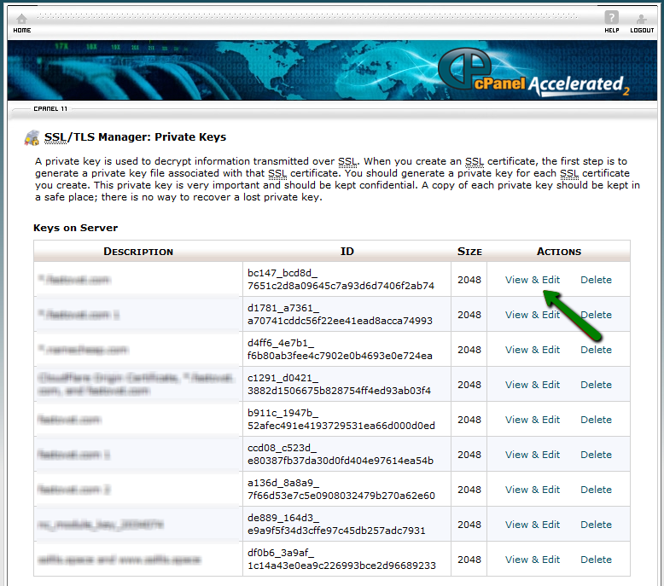Screen dimensions: 664x586
Task: Click the Logout icon
Action: pos(641,20)
